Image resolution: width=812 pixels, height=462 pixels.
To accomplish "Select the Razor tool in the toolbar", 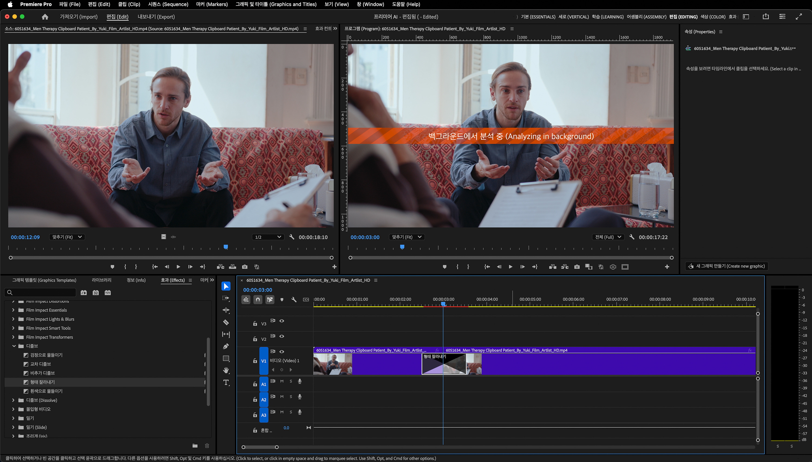I will pyautogui.click(x=226, y=322).
